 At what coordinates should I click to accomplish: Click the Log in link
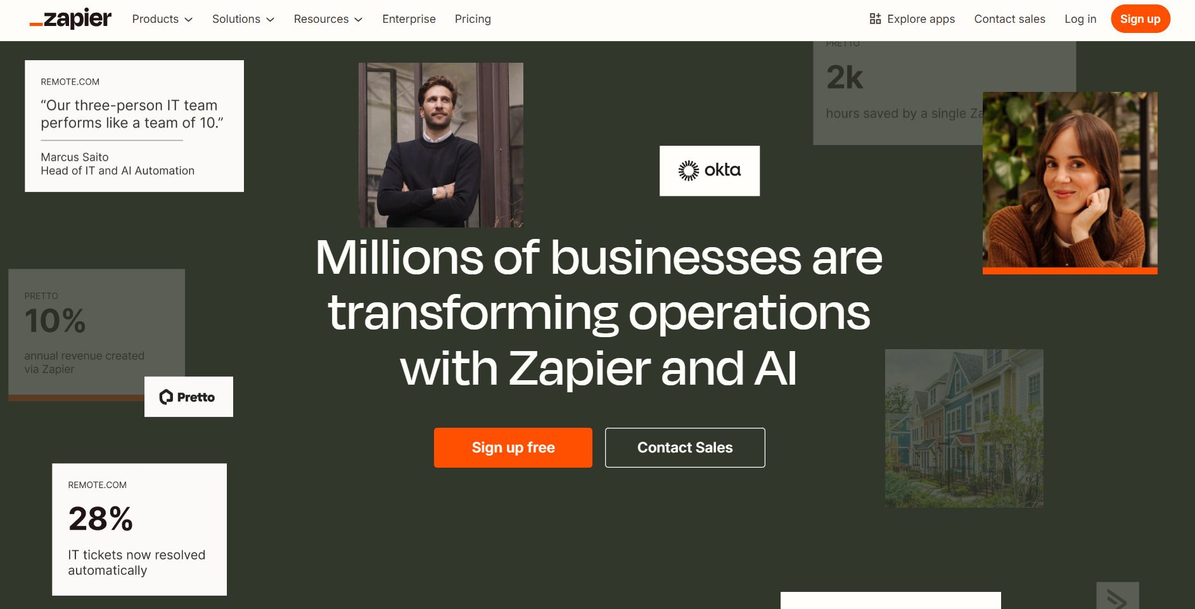click(1080, 19)
